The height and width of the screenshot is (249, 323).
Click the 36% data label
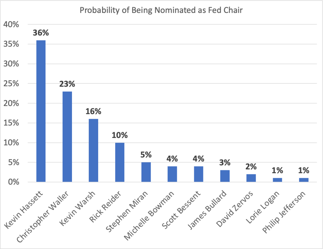point(41,33)
